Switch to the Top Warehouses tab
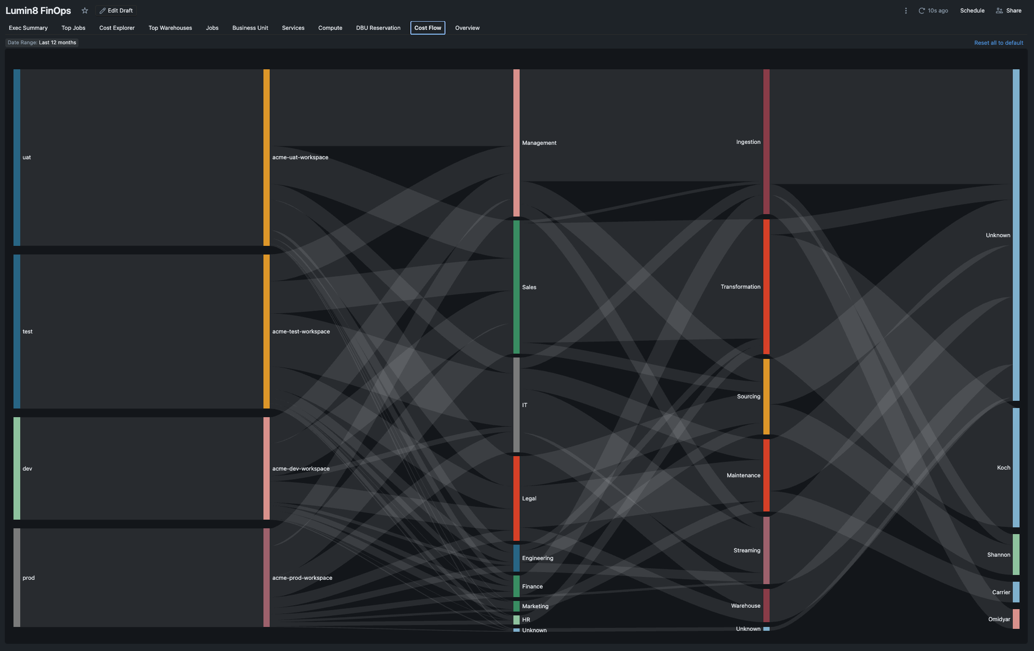The width and height of the screenshot is (1034, 651). [x=170, y=28]
